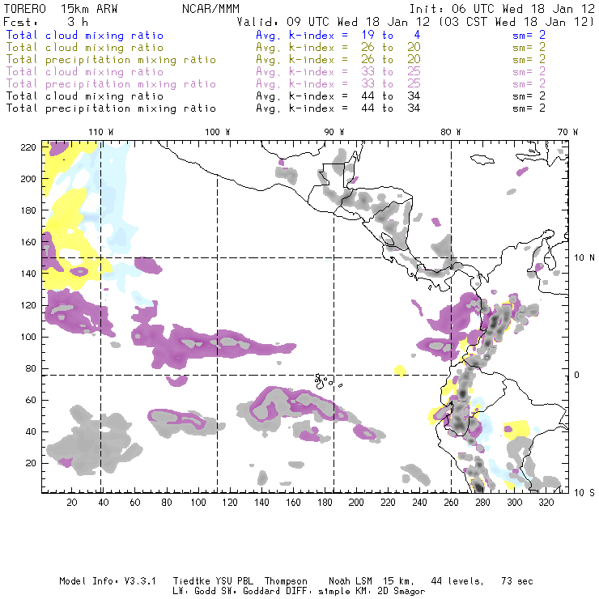This screenshot has width=599, height=599.
Task: Select the violet 'Total cloud mixing ratio' legend label
Action: [85, 72]
